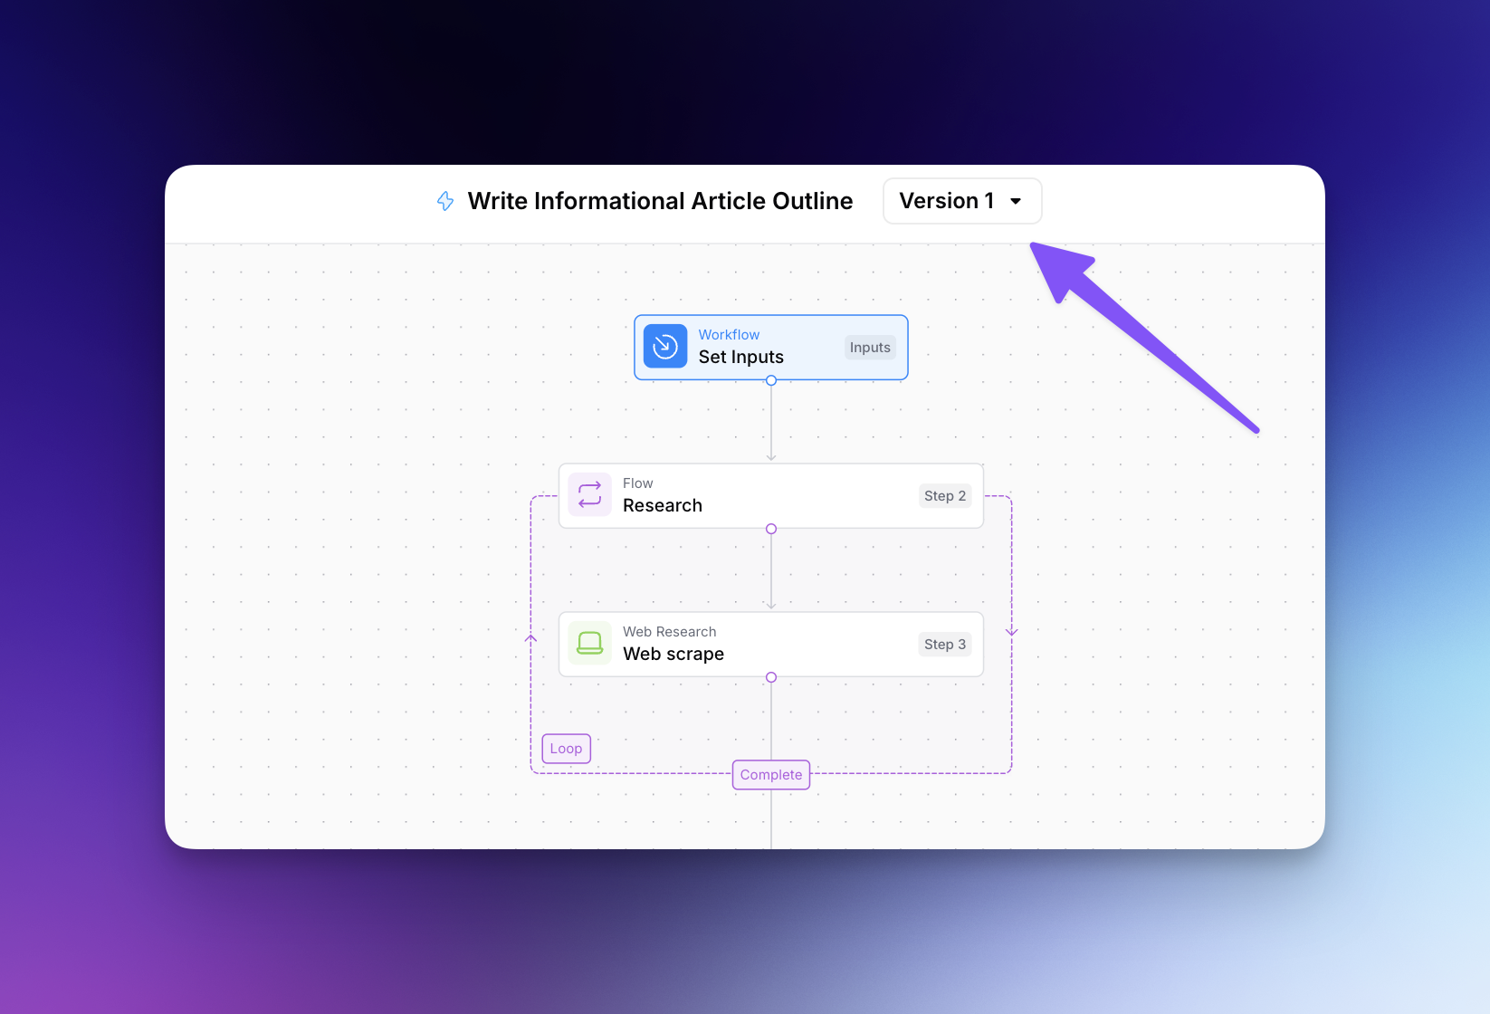Click the Inputs badge on Set Inputs
The height and width of the screenshot is (1014, 1490).
coord(869,348)
